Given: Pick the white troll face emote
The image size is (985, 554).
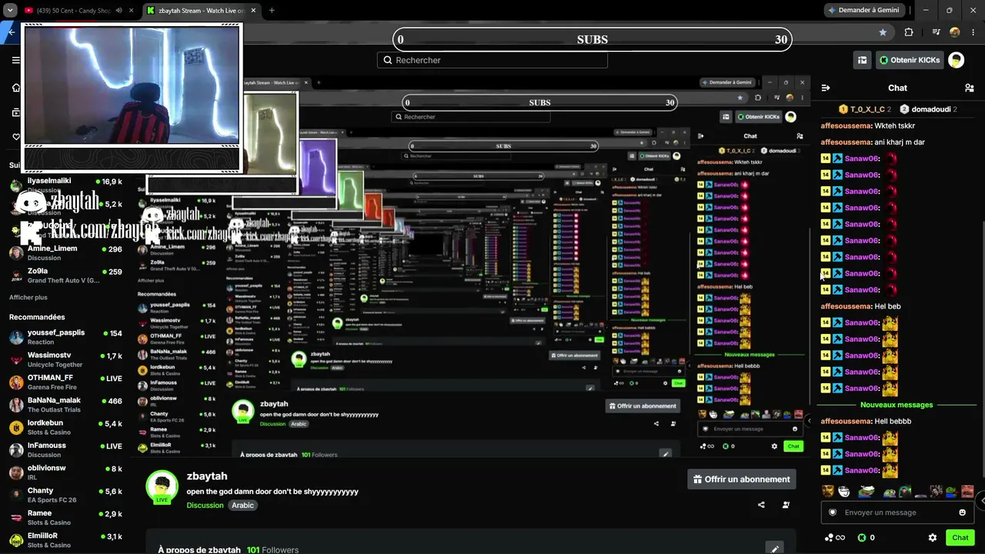Looking at the screenshot, I should pyautogui.click(x=844, y=492).
